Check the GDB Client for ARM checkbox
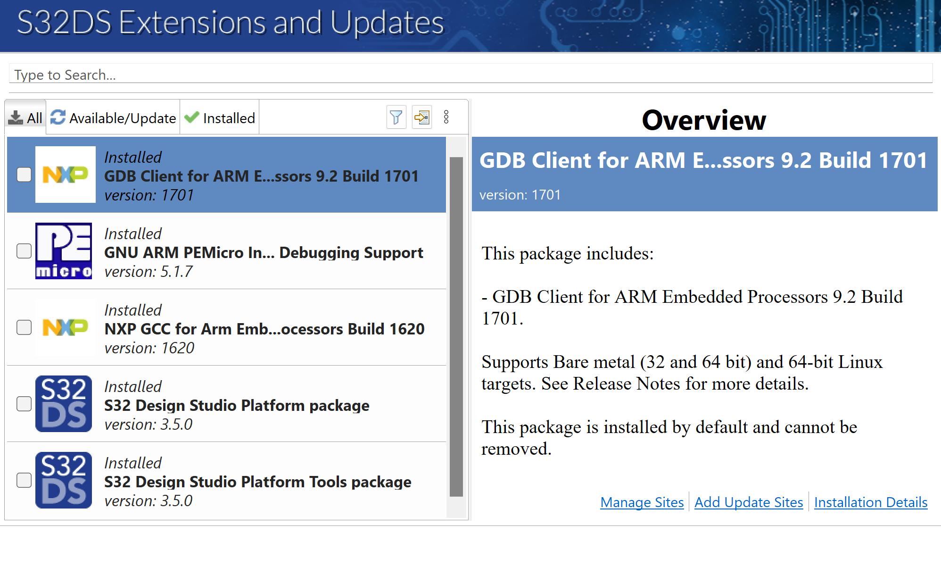Screen dimensions: 941x567 tap(24, 175)
